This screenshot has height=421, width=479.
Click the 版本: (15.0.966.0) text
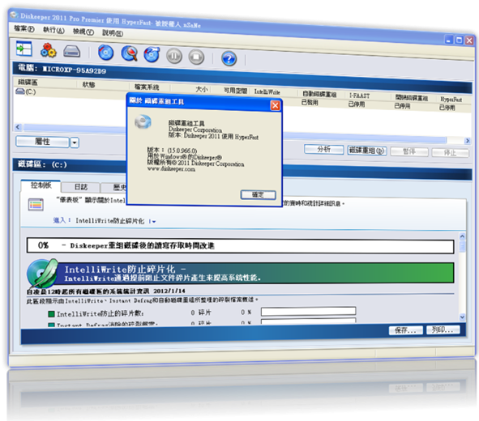coord(172,150)
